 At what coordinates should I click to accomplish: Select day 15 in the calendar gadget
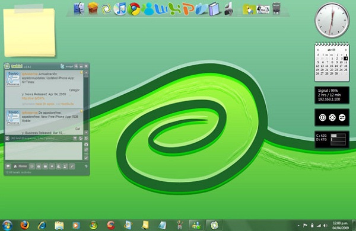[x=332, y=66]
